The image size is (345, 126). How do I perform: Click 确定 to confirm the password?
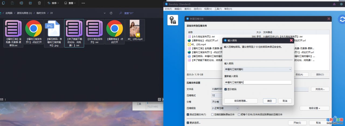[270, 101]
